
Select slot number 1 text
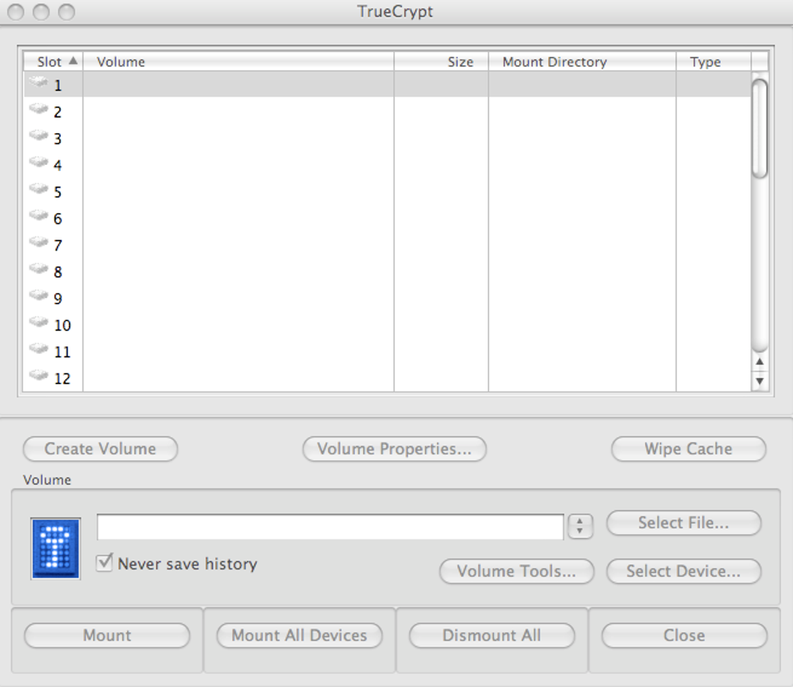(x=58, y=85)
